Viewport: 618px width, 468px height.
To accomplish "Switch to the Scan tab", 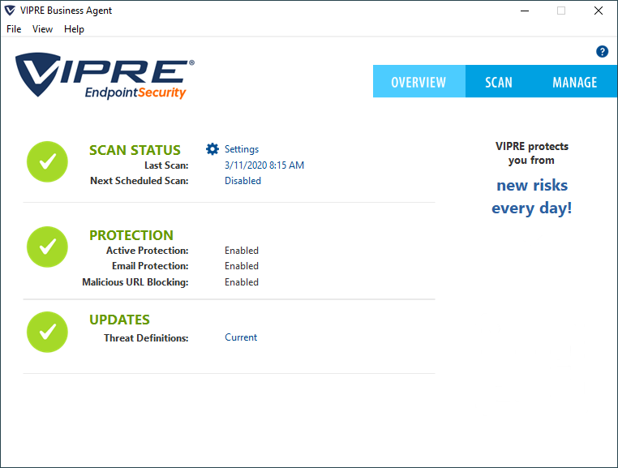I will pos(499,82).
